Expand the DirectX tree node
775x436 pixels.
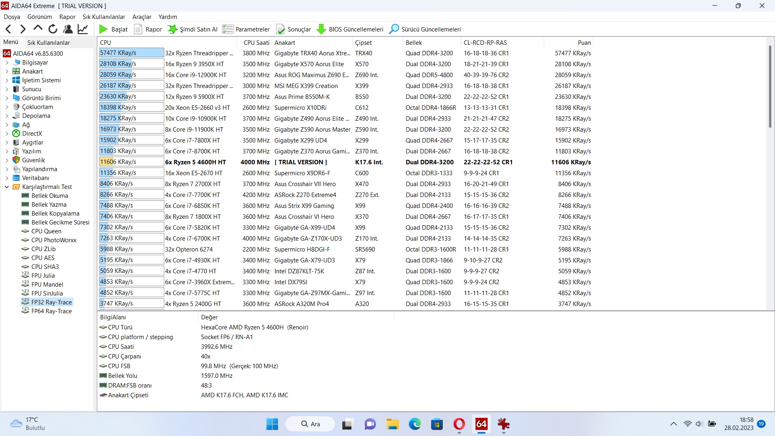click(x=6, y=134)
